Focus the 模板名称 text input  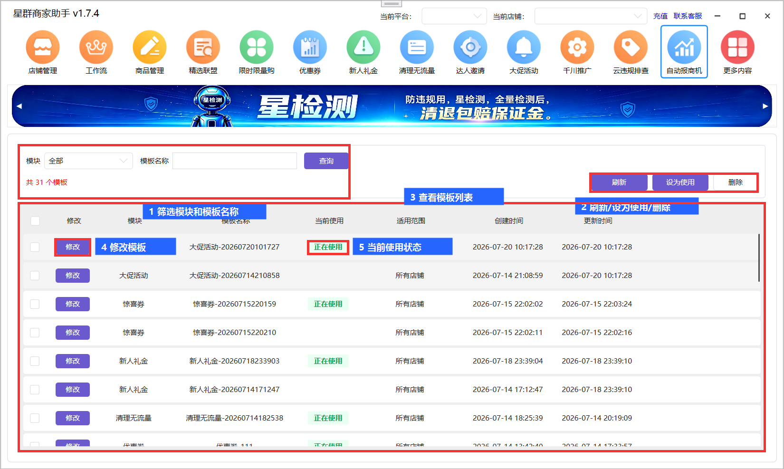pos(235,161)
